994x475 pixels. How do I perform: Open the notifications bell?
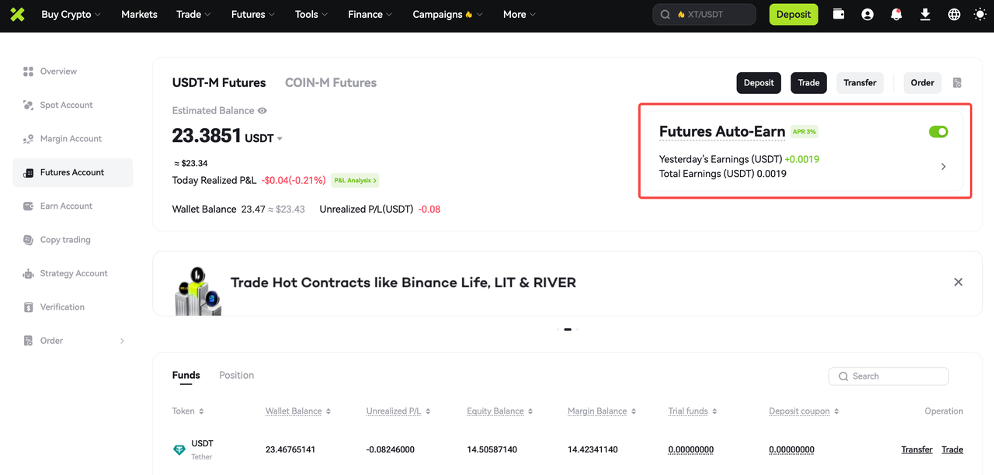tap(896, 14)
